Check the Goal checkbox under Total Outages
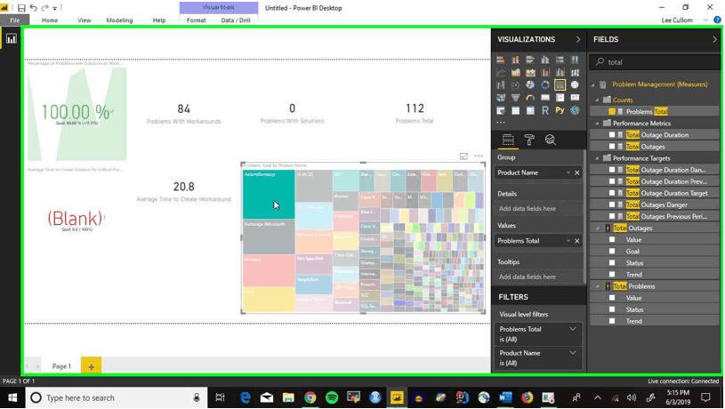 pyautogui.click(x=612, y=251)
